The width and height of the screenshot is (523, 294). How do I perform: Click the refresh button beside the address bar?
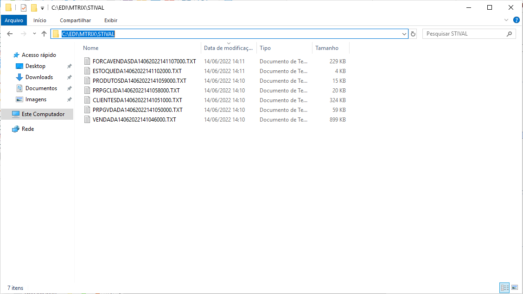pos(413,34)
